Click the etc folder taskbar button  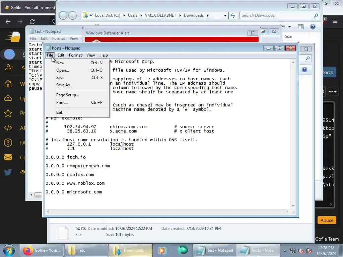coord(86,250)
